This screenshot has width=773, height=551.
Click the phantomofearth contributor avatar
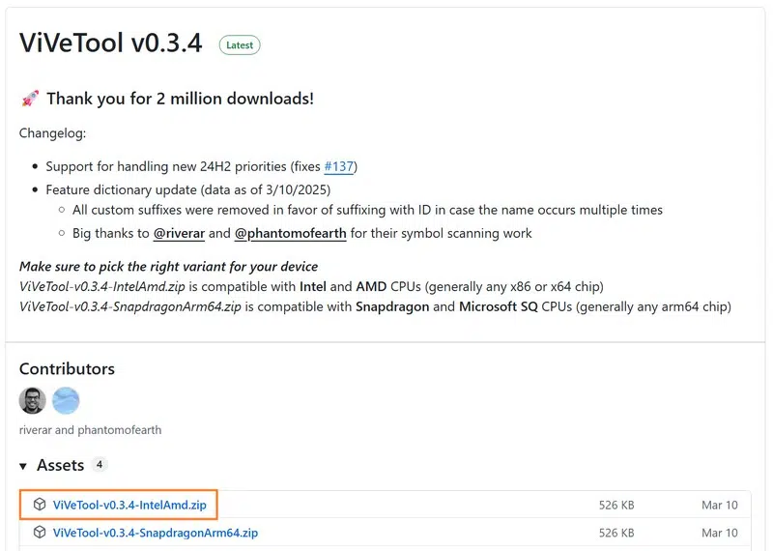(66, 400)
